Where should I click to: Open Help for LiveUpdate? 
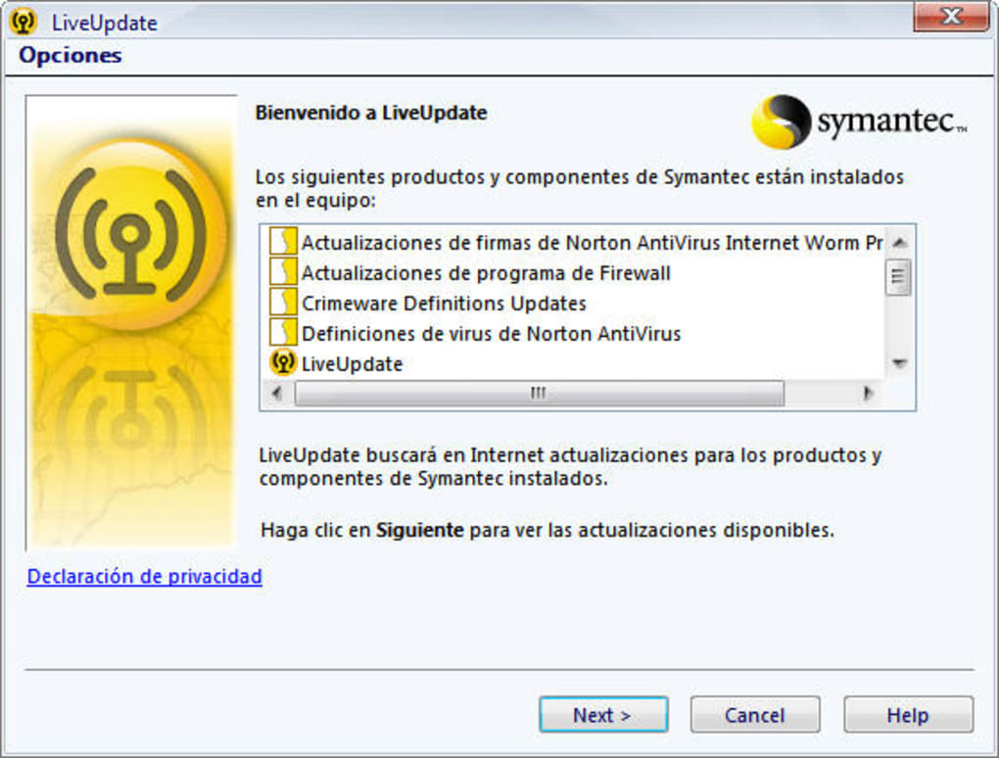click(x=909, y=715)
